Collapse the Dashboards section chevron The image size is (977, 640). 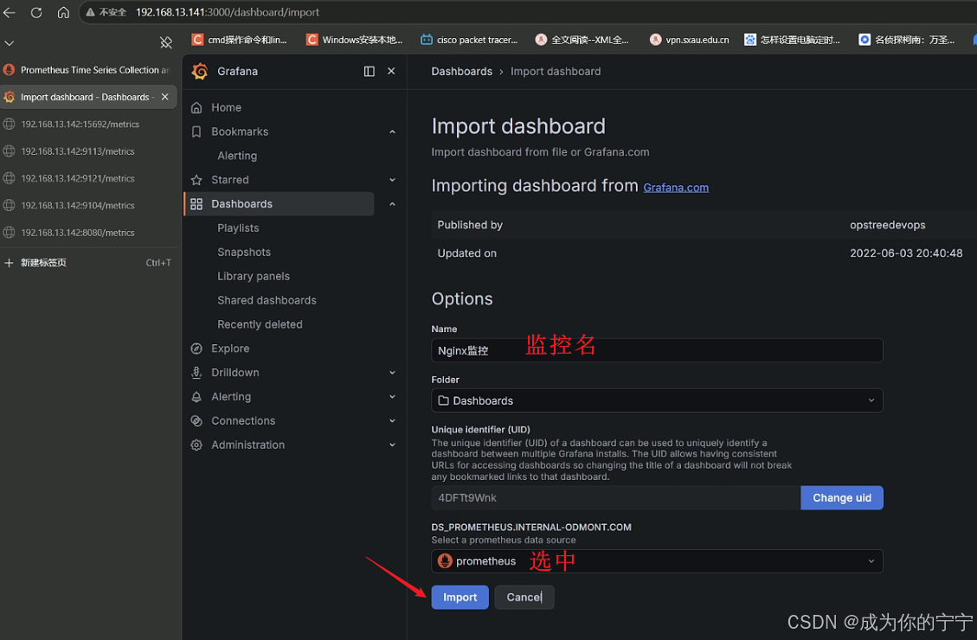(392, 204)
